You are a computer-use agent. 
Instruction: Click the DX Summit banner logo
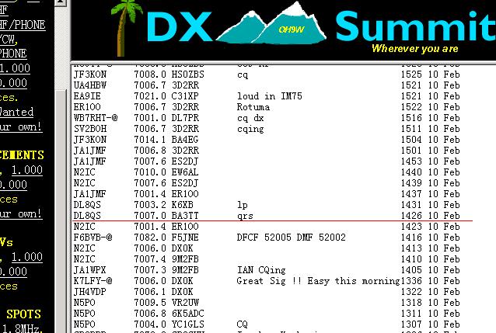point(304,29)
